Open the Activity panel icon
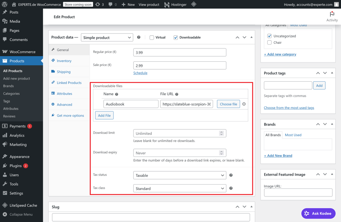This screenshot has width=341, height=222. point(332,14)
